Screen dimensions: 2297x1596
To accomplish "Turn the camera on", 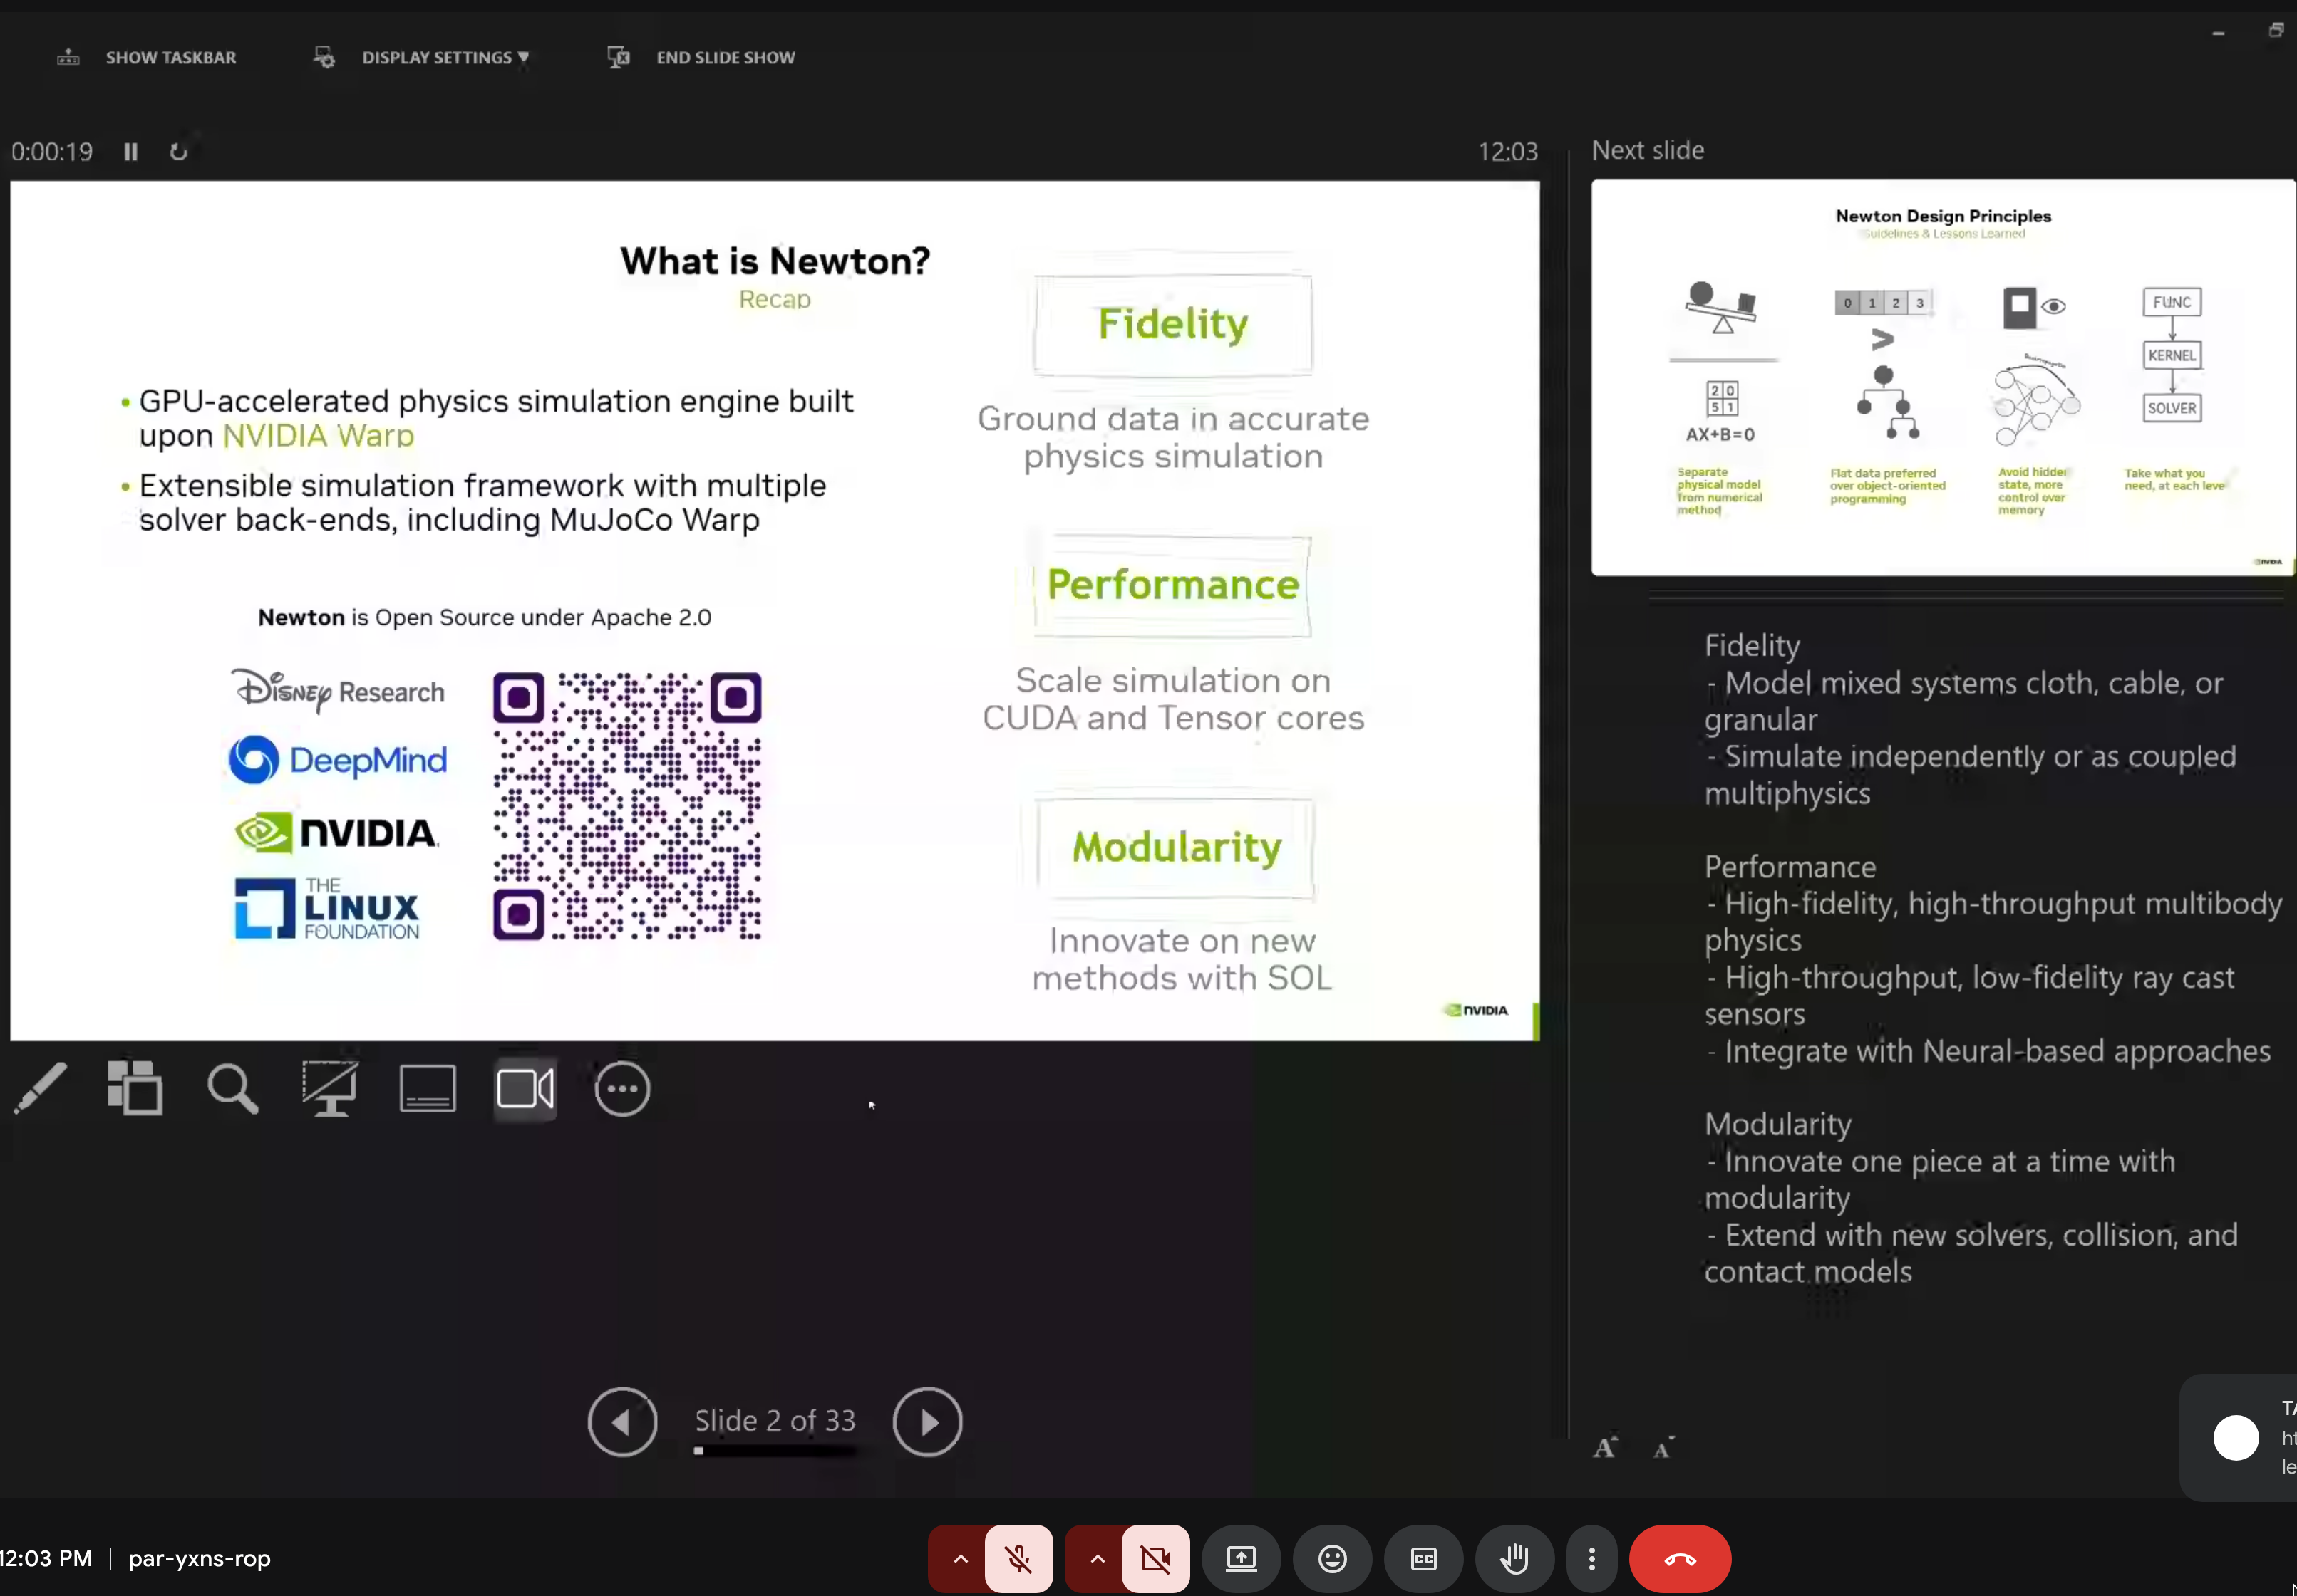I will (1155, 1559).
